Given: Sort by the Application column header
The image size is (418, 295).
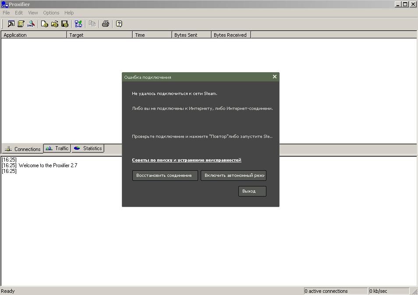Looking at the screenshot, I should (x=34, y=35).
